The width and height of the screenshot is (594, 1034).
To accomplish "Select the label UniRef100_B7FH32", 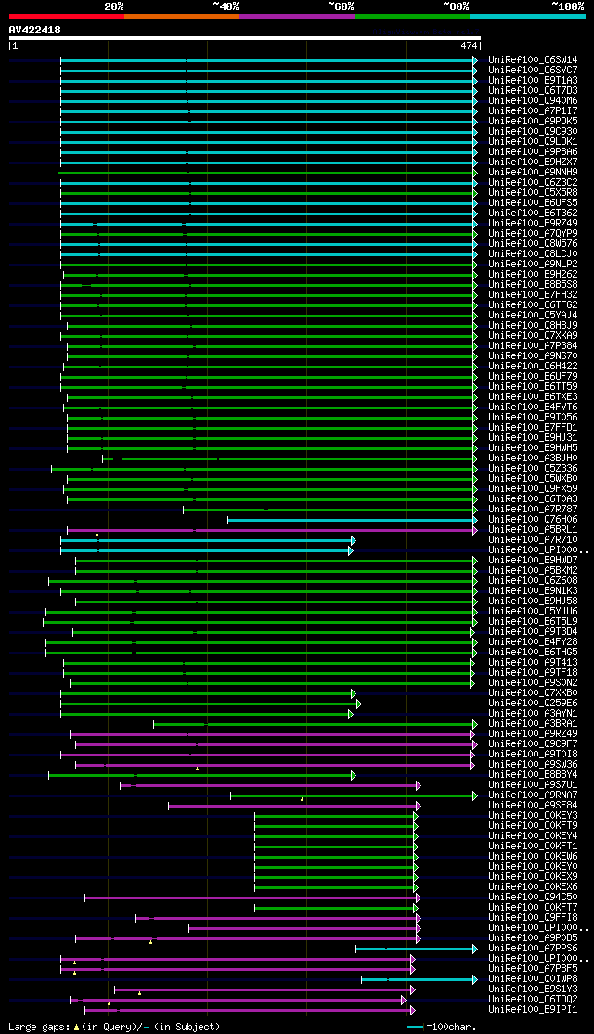I will [x=534, y=295].
